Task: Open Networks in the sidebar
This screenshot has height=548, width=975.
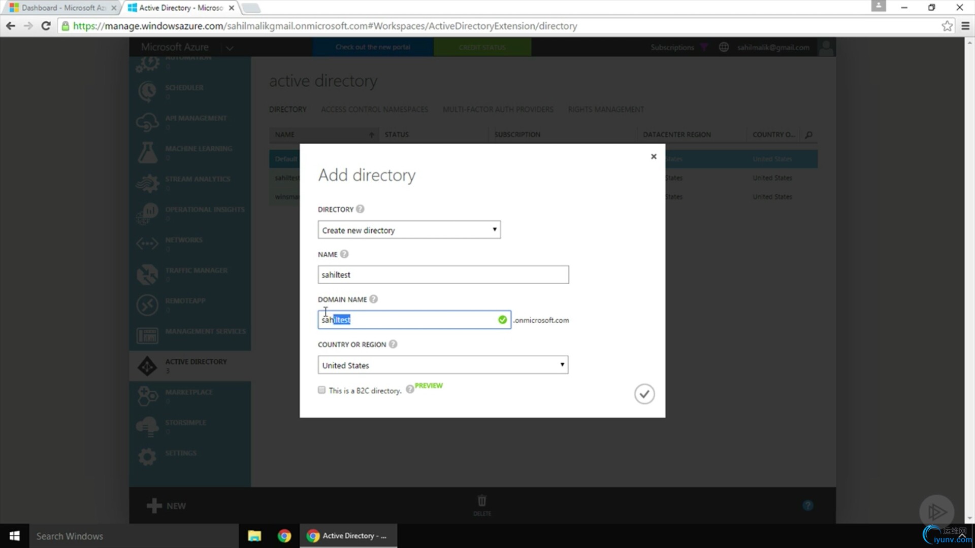Action: click(190, 244)
